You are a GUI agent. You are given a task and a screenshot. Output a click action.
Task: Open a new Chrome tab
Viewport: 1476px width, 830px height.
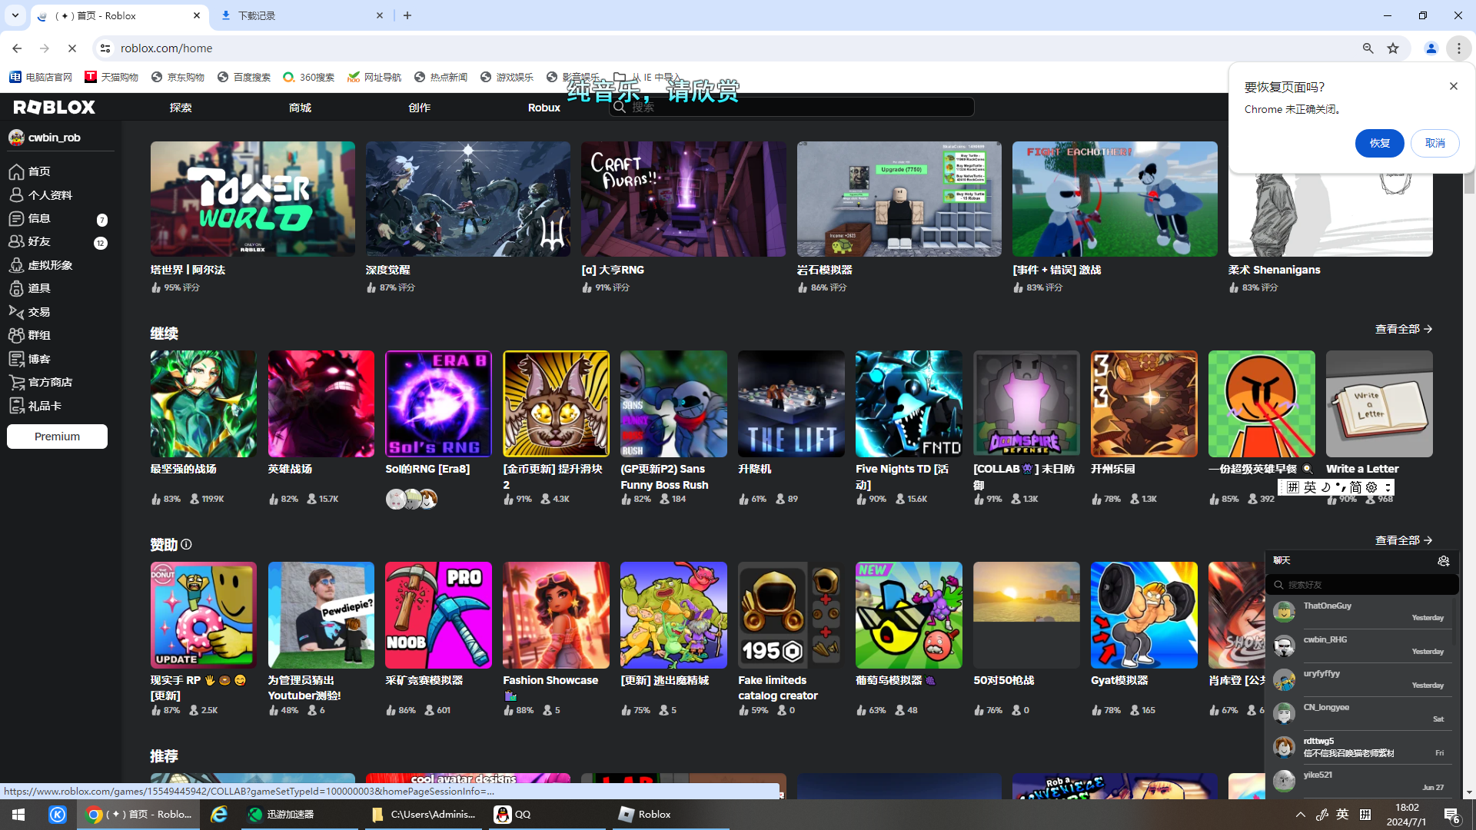(407, 15)
